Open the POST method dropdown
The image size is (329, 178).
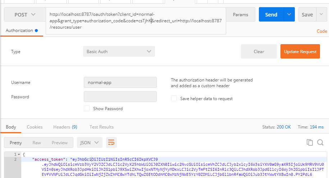point(25,14)
